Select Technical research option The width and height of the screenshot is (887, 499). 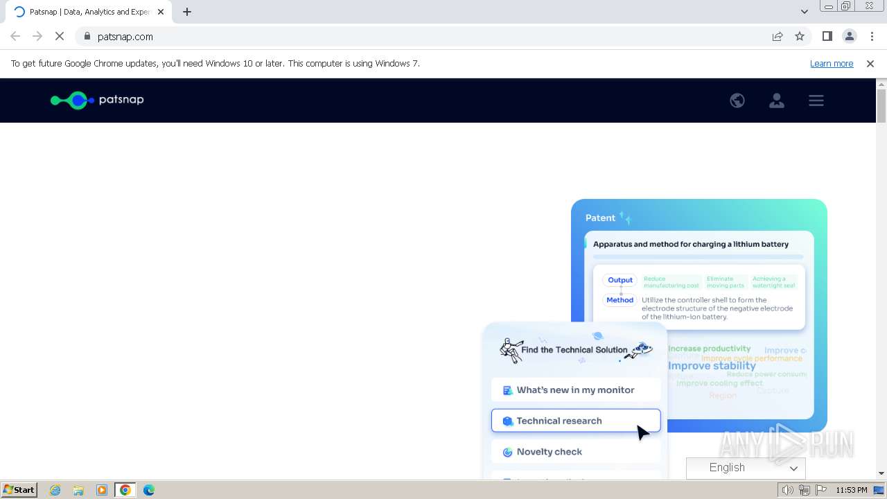click(x=576, y=421)
